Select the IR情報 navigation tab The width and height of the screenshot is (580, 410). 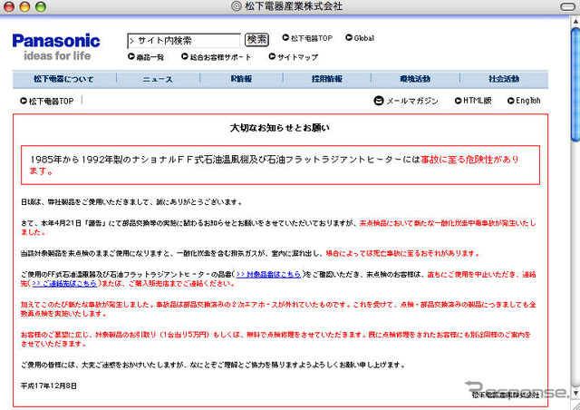click(x=241, y=79)
